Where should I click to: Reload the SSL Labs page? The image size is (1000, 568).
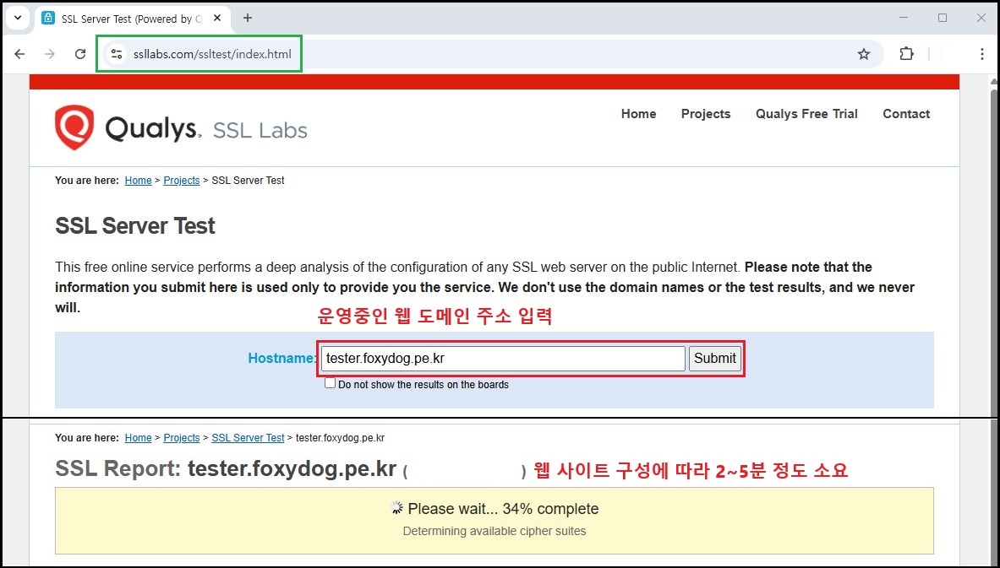coord(80,54)
